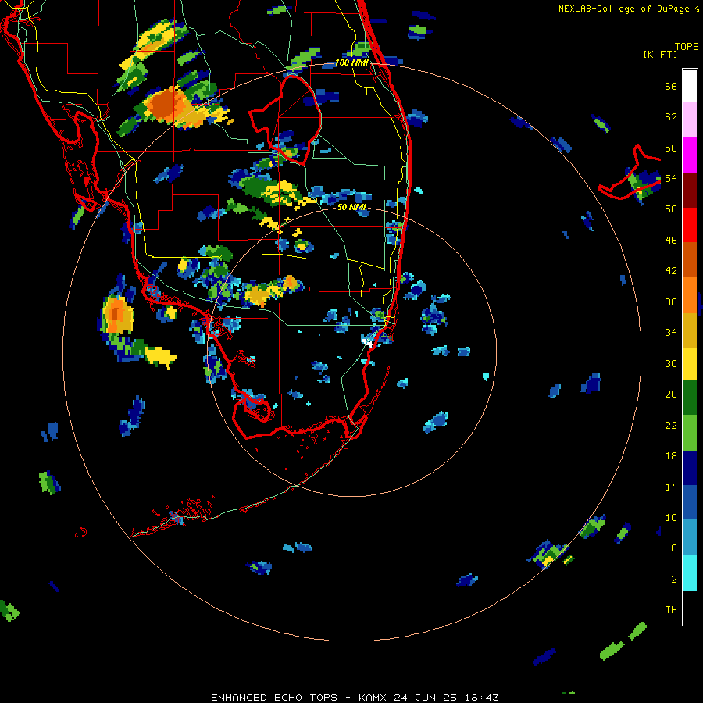Select the 2 value on the scale
This screenshot has width=703, height=703.
[674, 580]
